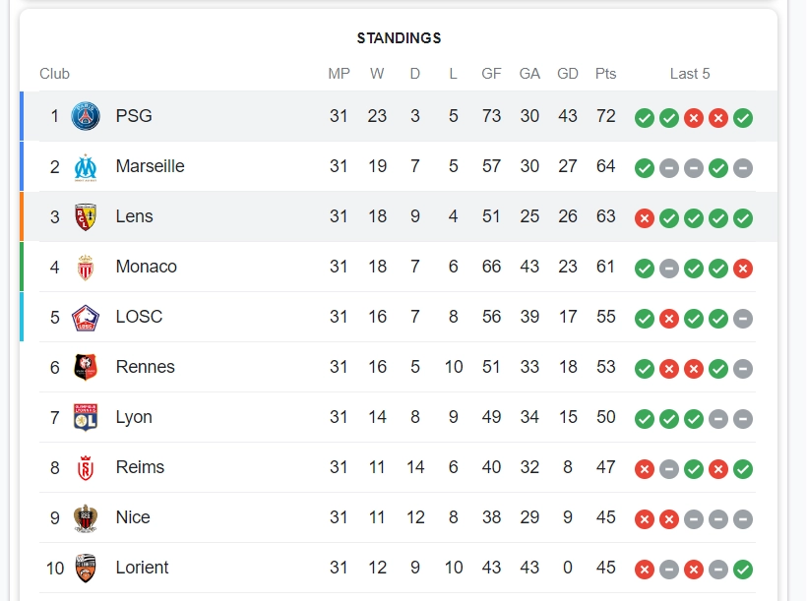Click the Lens club crest
Screen dimensions: 807x601
pyautogui.click(x=86, y=217)
